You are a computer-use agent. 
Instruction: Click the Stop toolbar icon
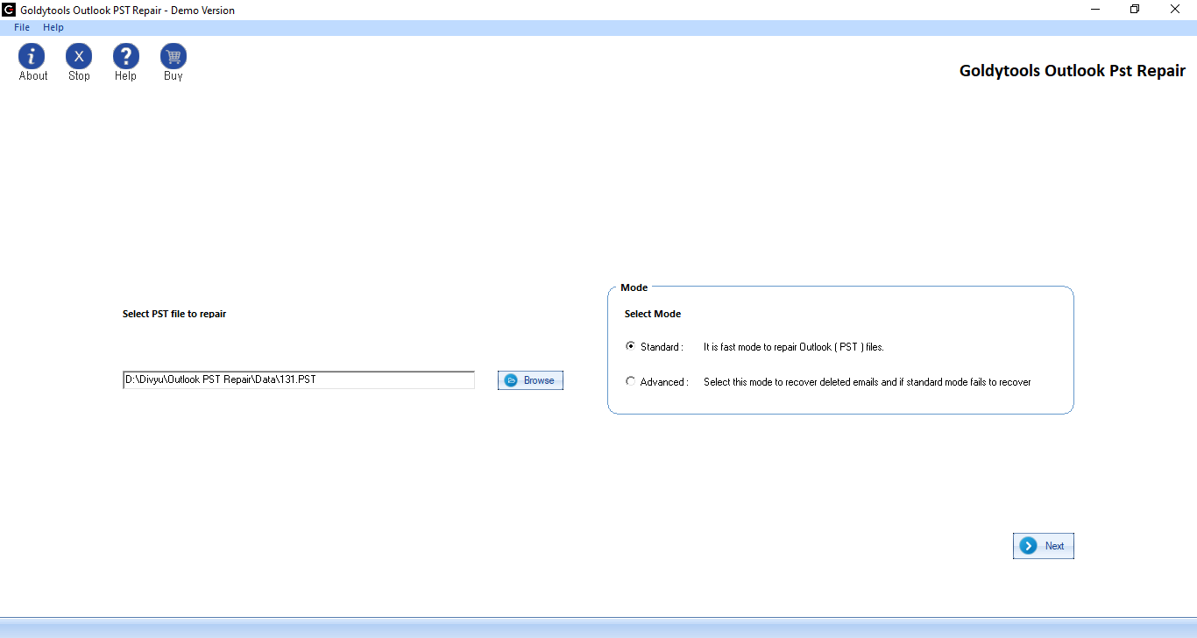79,57
